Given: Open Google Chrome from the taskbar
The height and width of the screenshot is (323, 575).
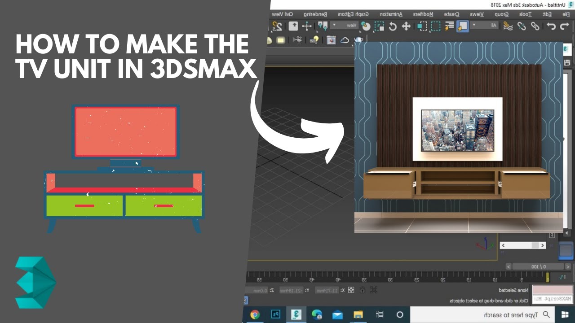Looking at the screenshot, I should point(255,314).
